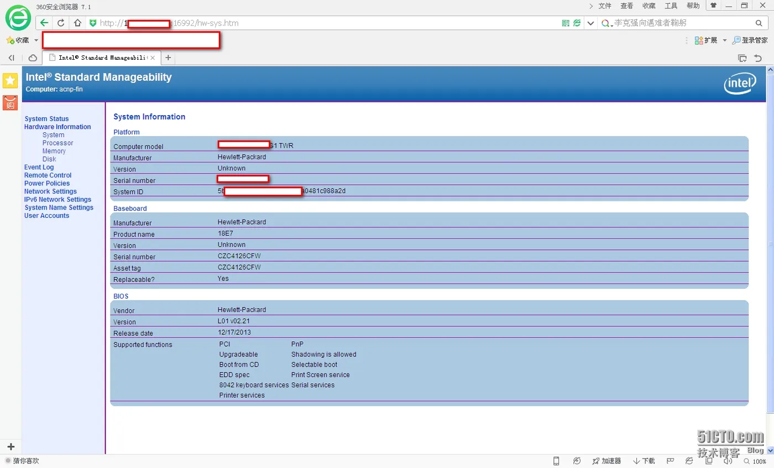
Task: Open the 扩展 extensions icon
Action: pyautogui.click(x=699, y=40)
